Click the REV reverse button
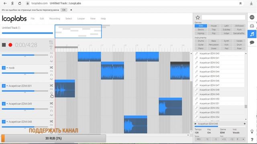Image resolution: width=257 pixels, height=144 pixels. point(199,139)
